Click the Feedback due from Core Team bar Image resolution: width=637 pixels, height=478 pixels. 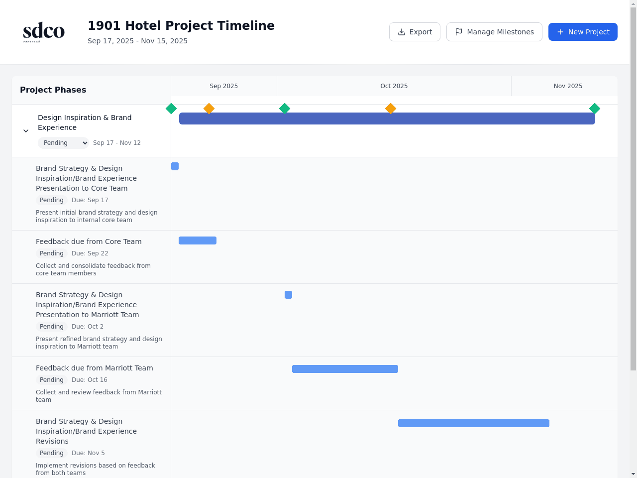tap(198, 240)
